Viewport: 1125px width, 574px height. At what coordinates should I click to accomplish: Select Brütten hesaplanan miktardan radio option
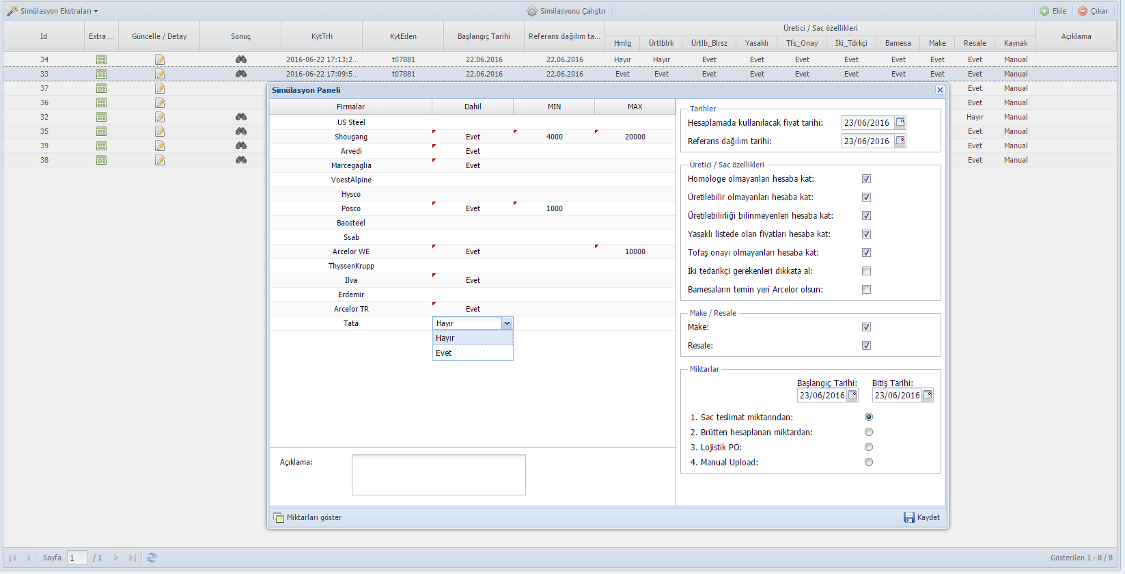(869, 432)
